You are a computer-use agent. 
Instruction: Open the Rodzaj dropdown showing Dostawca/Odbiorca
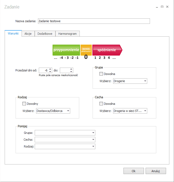pos(53,111)
